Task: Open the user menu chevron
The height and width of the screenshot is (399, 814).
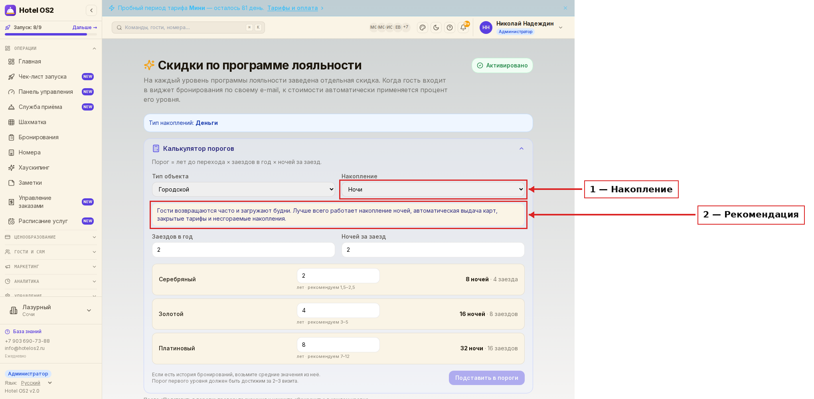Action: (561, 28)
